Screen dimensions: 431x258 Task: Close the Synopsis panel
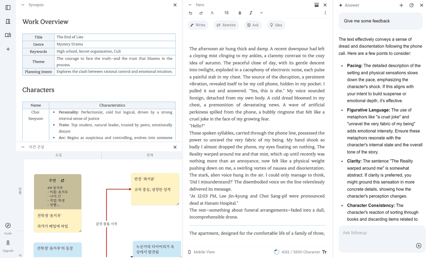175,5
